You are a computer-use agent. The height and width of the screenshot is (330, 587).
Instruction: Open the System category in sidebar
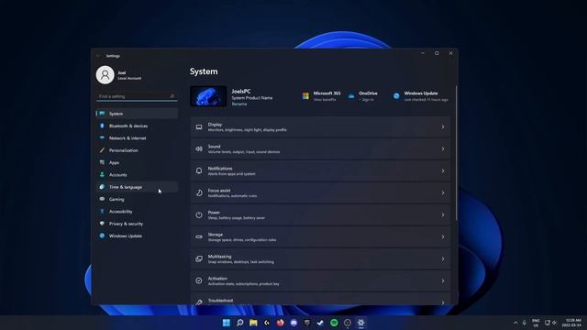tap(137, 114)
